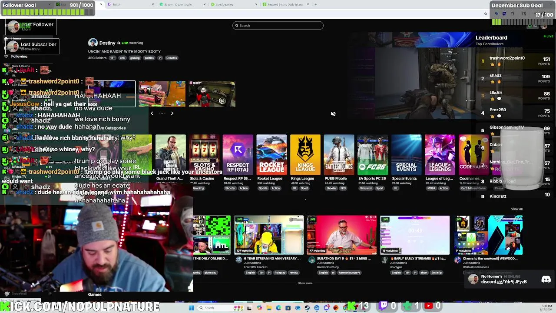Click streamer avatar beside Cheers to the weekend
The height and width of the screenshot is (313, 556).
coord(457,260)
